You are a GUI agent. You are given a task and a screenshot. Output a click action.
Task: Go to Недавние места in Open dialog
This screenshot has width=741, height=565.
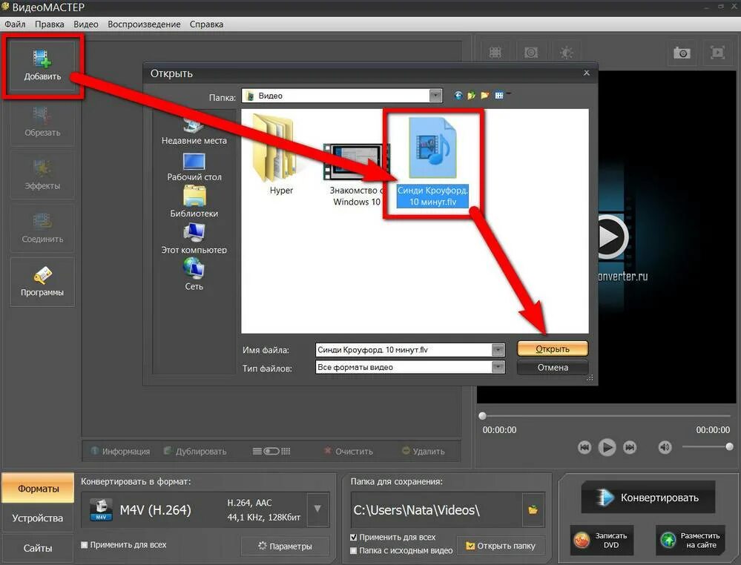[x=194, y=132]
